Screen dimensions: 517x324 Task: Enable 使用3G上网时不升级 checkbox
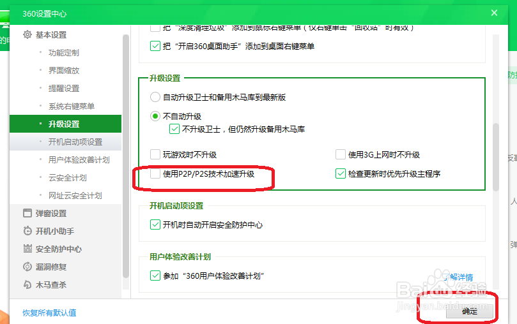point(340,154)
